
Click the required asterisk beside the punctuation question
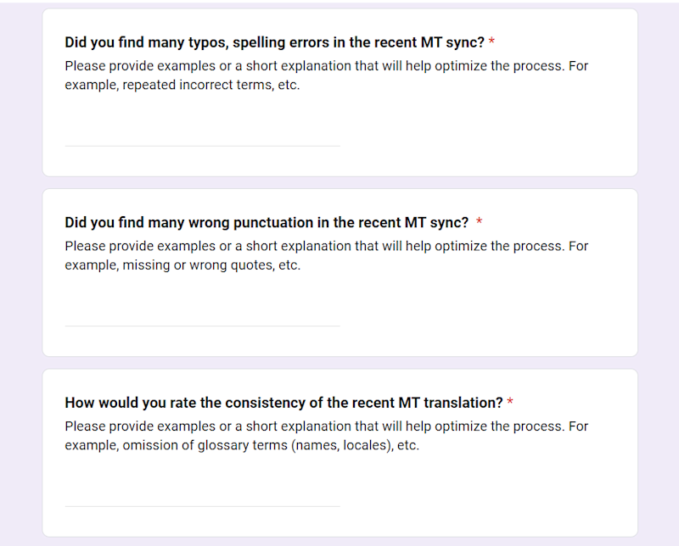pyautogui.click(x=480, y=222)
